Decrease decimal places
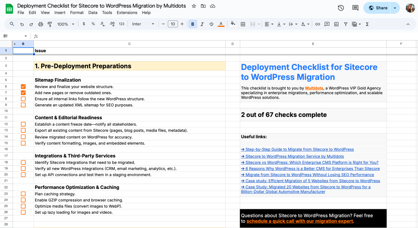 point(102,24)
